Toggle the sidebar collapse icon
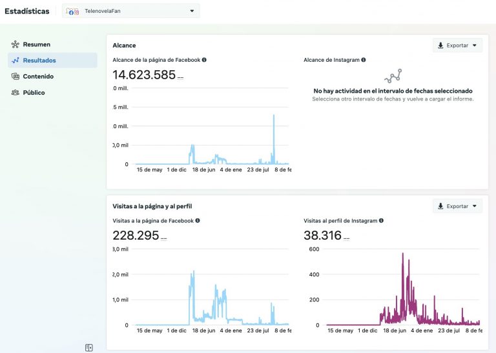The height and width of the screenshot is (353, 496). click(x=89, y=348)
